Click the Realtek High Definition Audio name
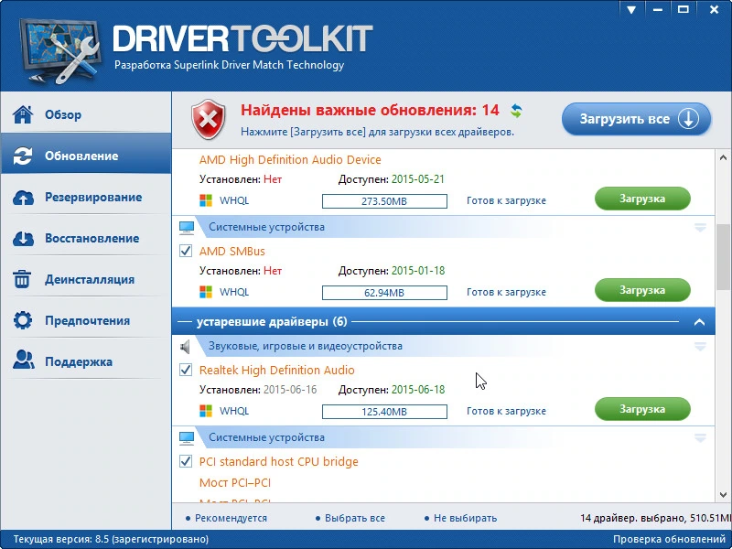 click(x=277, y=371)
